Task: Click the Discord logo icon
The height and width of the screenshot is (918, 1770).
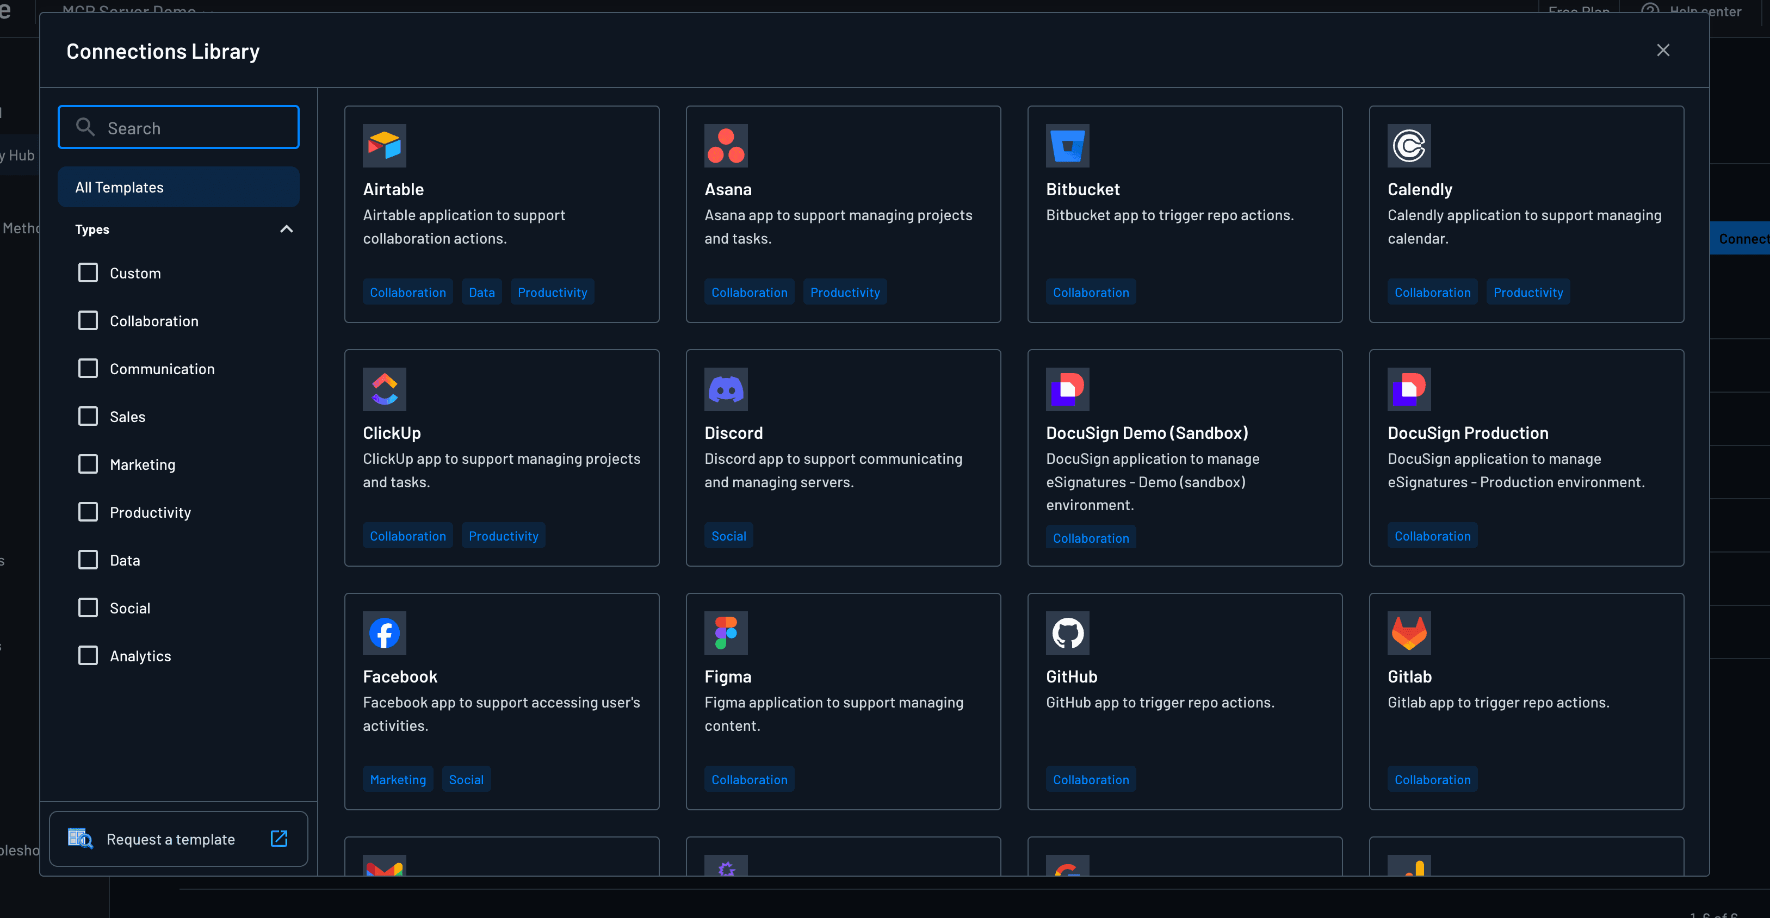Action: [x=726, y=389]
